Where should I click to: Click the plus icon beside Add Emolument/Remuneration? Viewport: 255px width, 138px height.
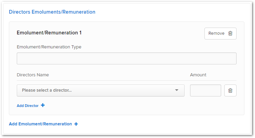pyautogui.click(x=76, y=124)
